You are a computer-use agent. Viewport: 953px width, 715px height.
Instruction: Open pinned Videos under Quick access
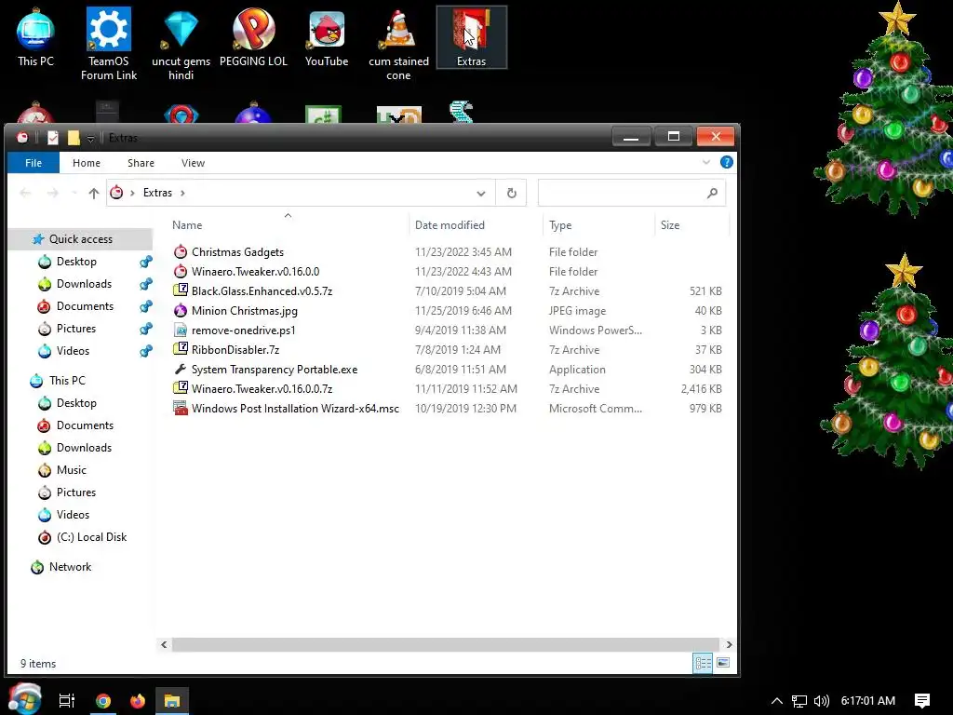73,351
